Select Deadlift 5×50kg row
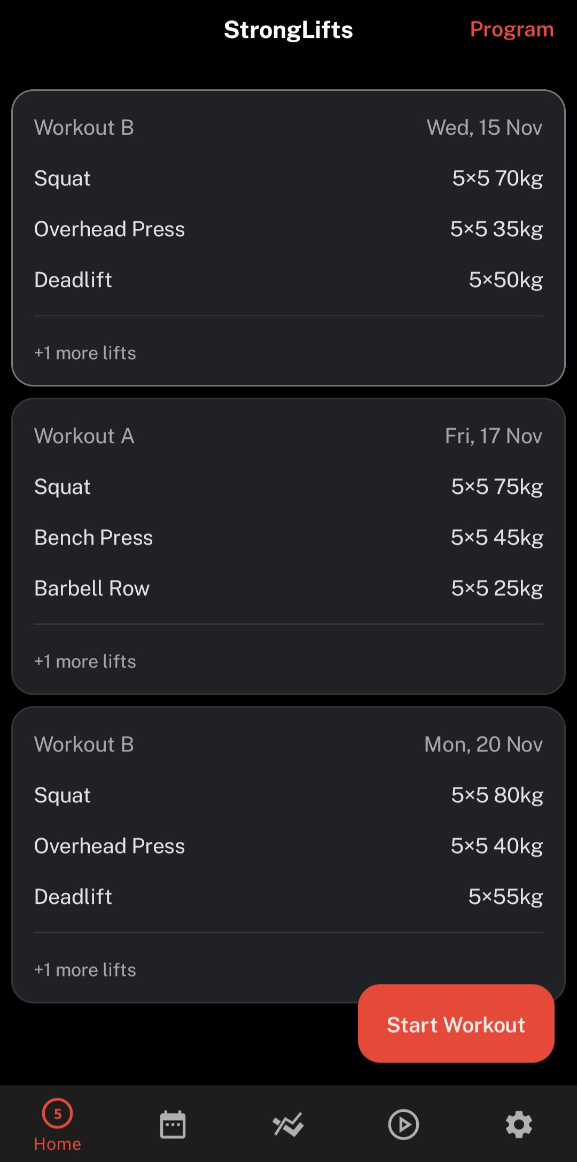This screenshot has width=577, height=1162. coord(288,280)
